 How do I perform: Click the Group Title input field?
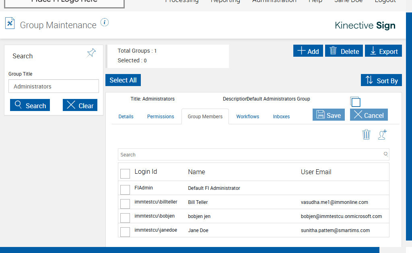click(54, 86)
